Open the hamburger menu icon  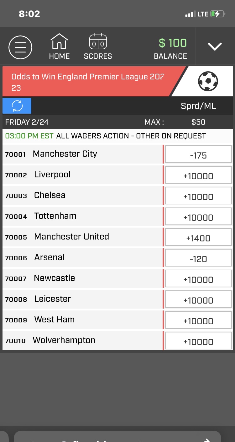coord(20,47)
